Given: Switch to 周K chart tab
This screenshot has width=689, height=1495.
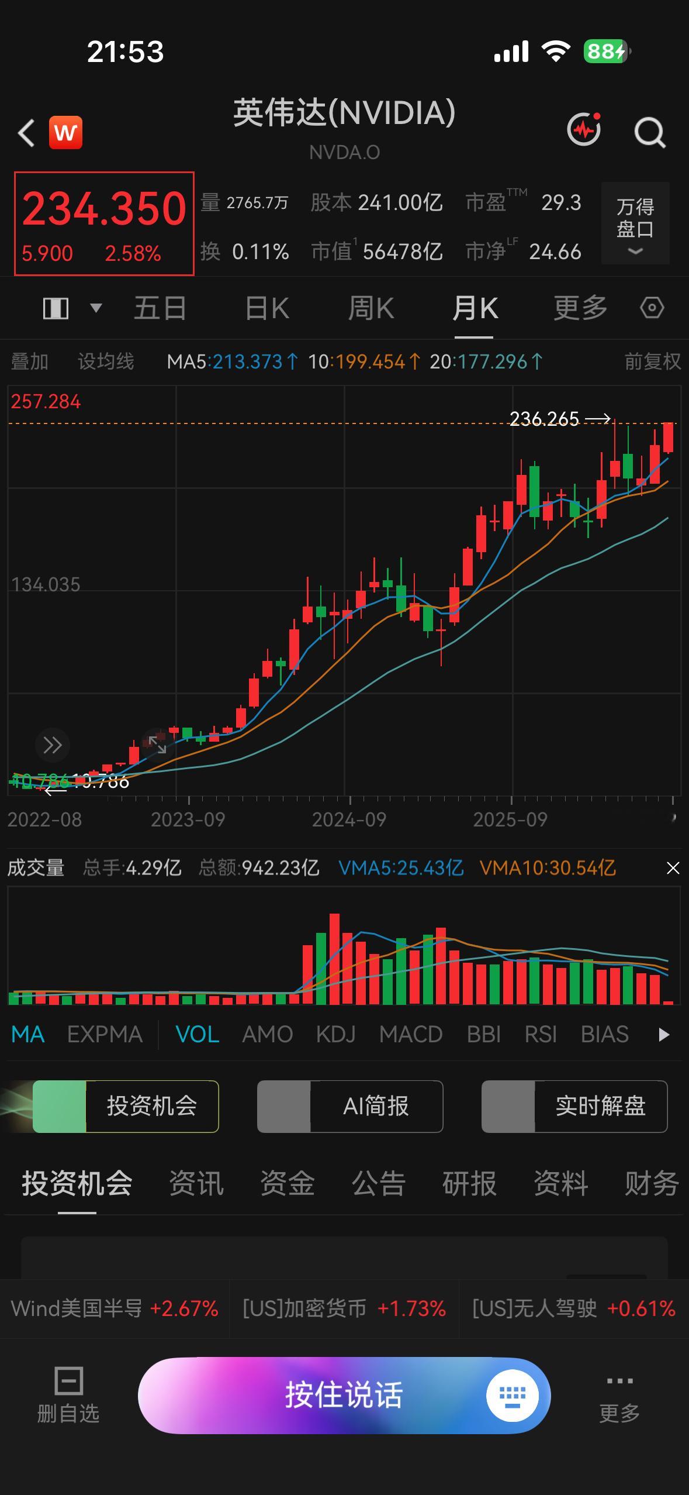Looking at the screenshot, I should pyautogui.click(x=371, y=308).
